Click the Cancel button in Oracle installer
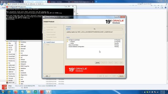Image resolution: width=168 pixels, height=94 pixels. click(x=121, y=76)
